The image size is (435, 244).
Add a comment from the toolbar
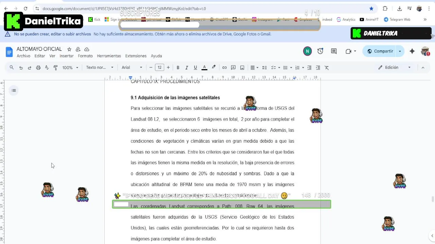233,67
